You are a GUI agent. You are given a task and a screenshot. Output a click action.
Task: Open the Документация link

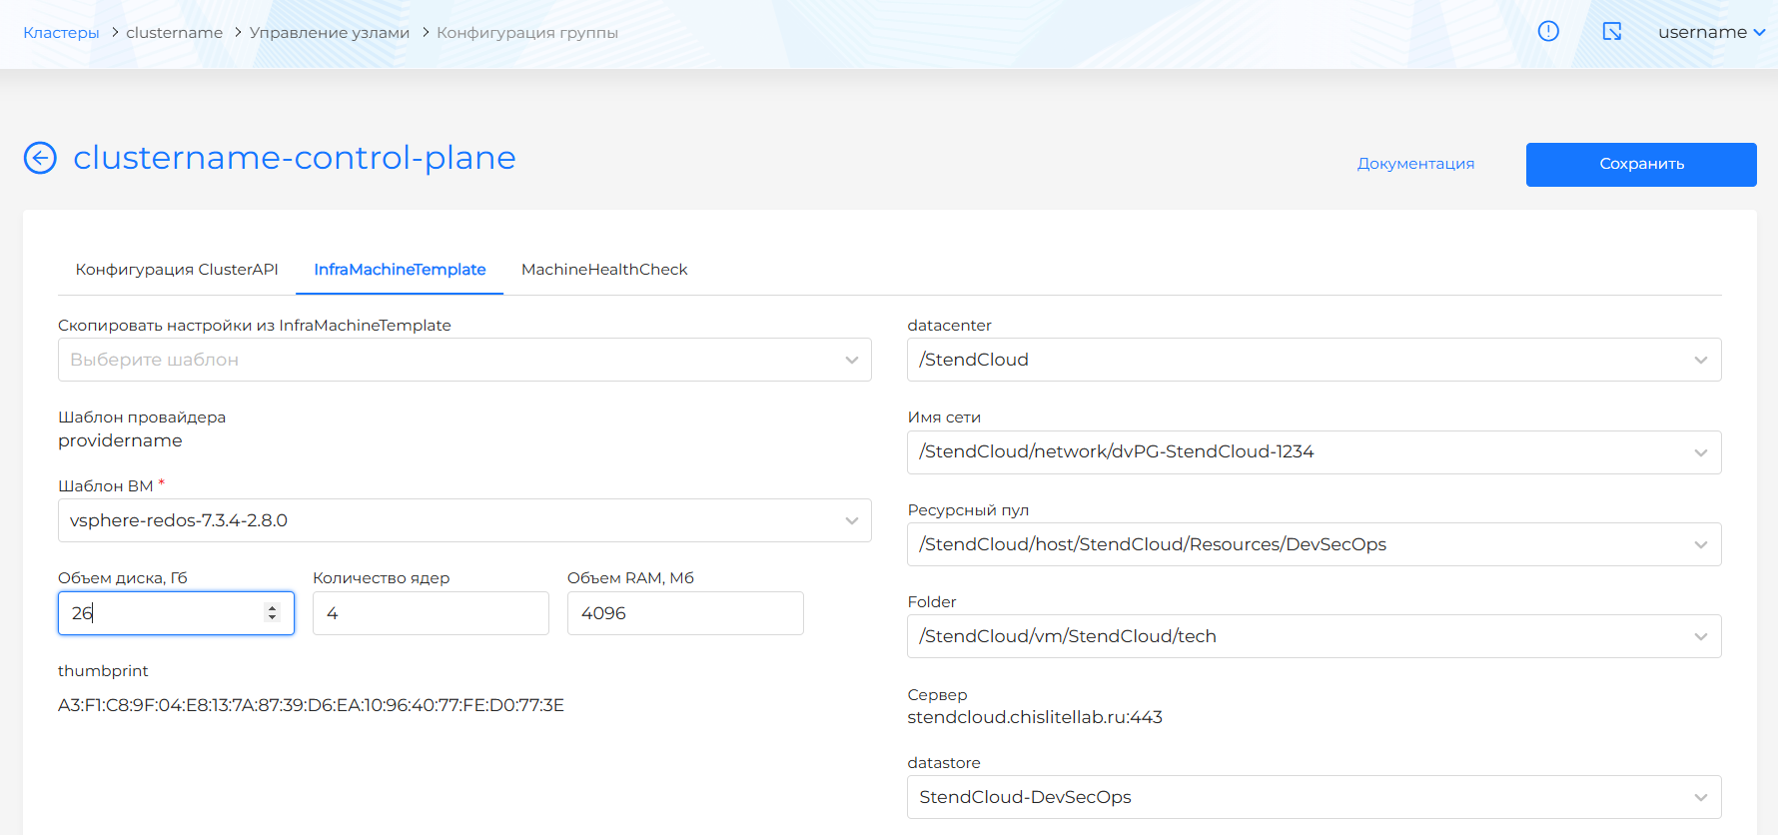click(1415, 164)
